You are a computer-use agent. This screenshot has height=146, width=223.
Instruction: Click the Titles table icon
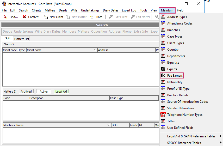tap(163, 121)
